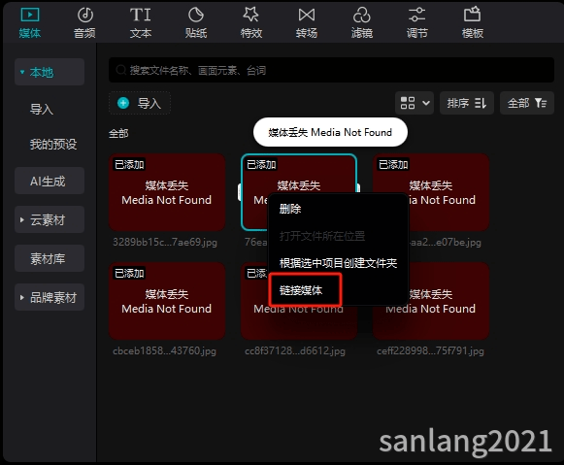Select the 文本 text tool icon
Image resolution: width=564 pixels, height=465 pixels.
141,22
